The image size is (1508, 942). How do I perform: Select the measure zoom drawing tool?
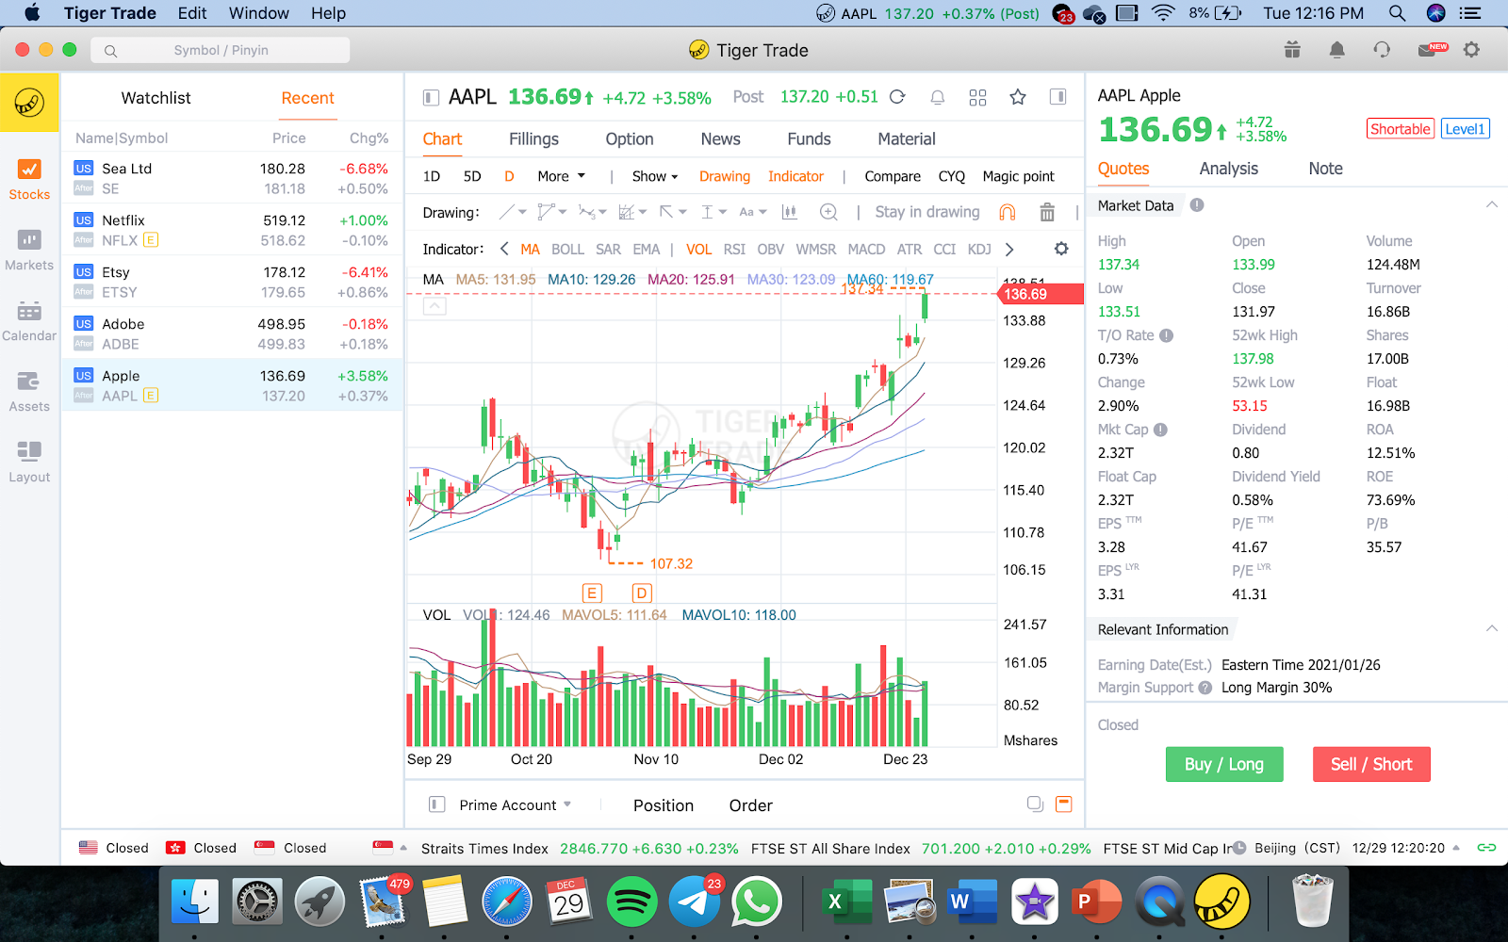[x=828, y=213]
